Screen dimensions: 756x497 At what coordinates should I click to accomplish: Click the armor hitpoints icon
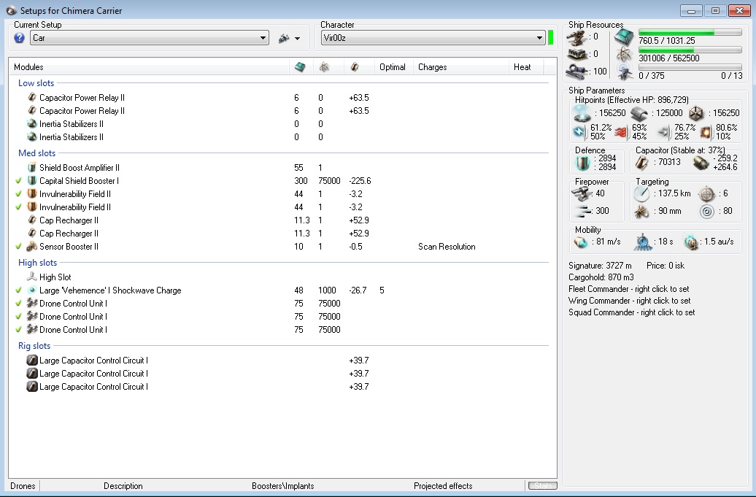pyautogui.click(x=640, y=114)
